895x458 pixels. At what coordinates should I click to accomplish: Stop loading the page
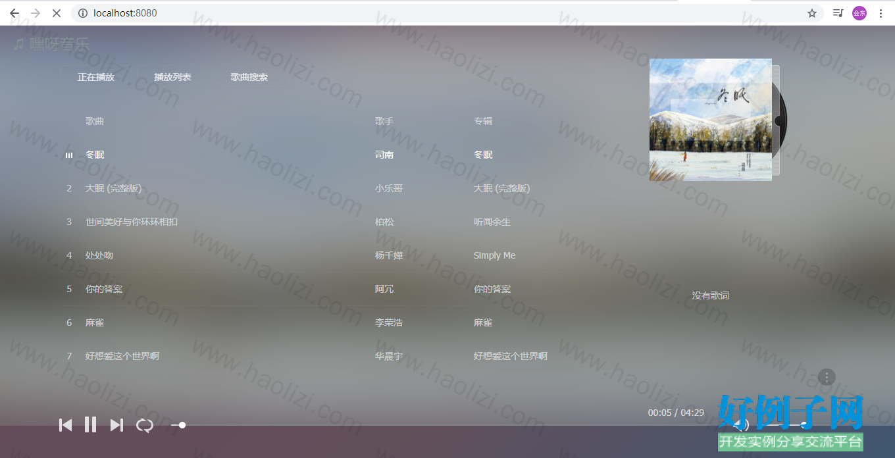click(57, 13)
